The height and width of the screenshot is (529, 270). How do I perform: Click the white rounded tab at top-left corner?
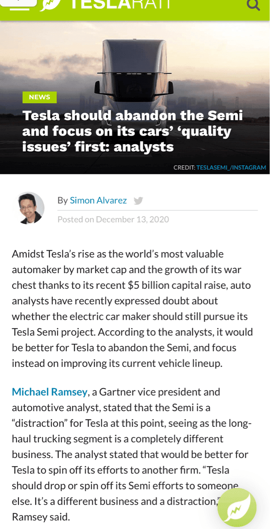pos(19,2)
